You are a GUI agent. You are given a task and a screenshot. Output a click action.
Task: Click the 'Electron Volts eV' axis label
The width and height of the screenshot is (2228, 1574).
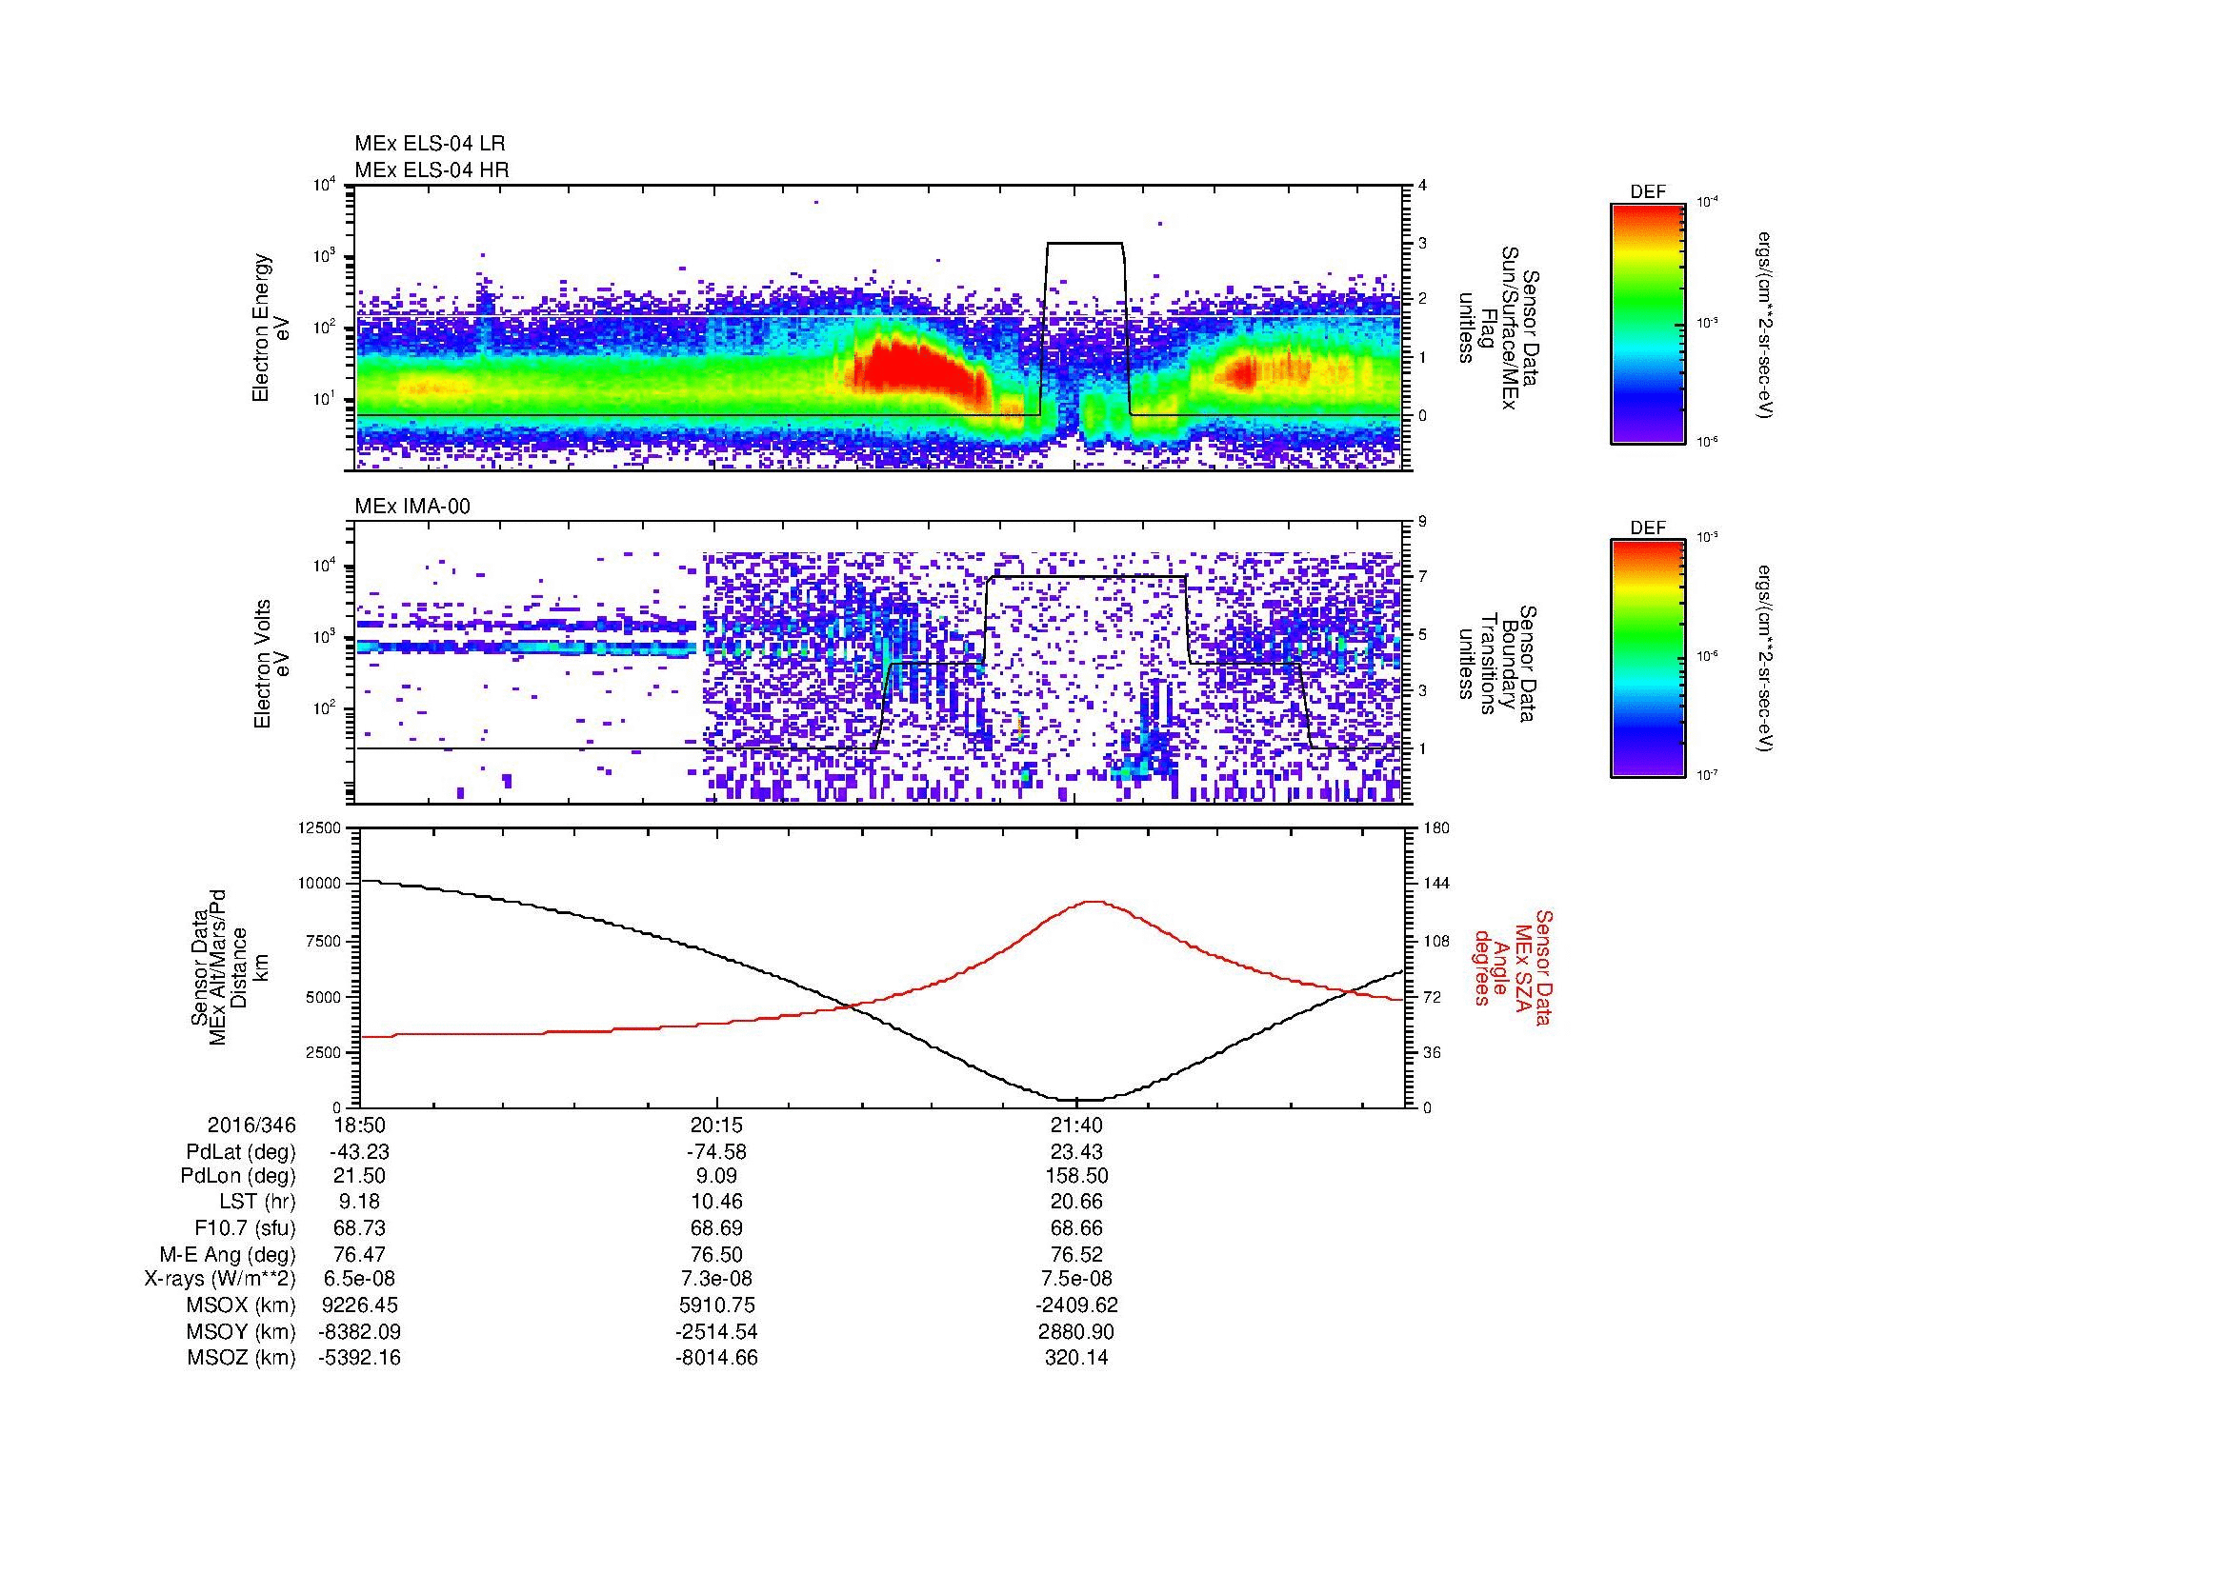[x=271, y=665]
